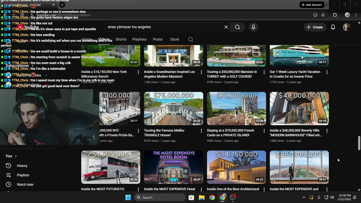Start voice search with the microphone
361x203 pixels.
(x=253, y=27)
